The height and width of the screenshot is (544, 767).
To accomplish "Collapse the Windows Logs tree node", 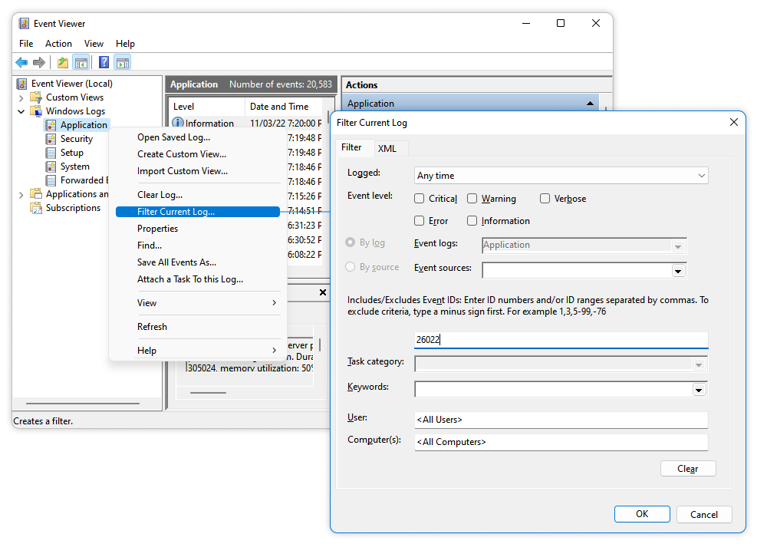I will pos(21,111).
